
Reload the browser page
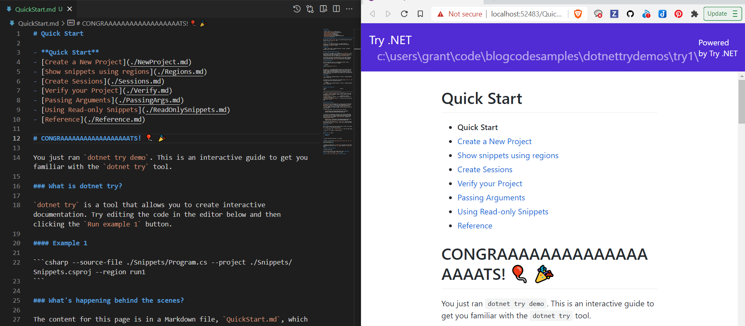pyautogui.click(x=404, y=14)
